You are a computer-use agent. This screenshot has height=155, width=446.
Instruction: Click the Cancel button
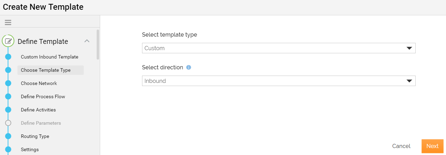tap(401, 146)
